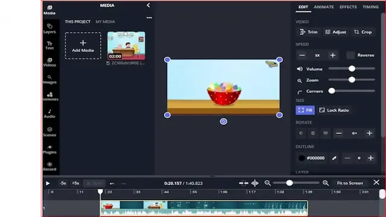
Task: Click the Split button
Action: [x=94, y=183]
